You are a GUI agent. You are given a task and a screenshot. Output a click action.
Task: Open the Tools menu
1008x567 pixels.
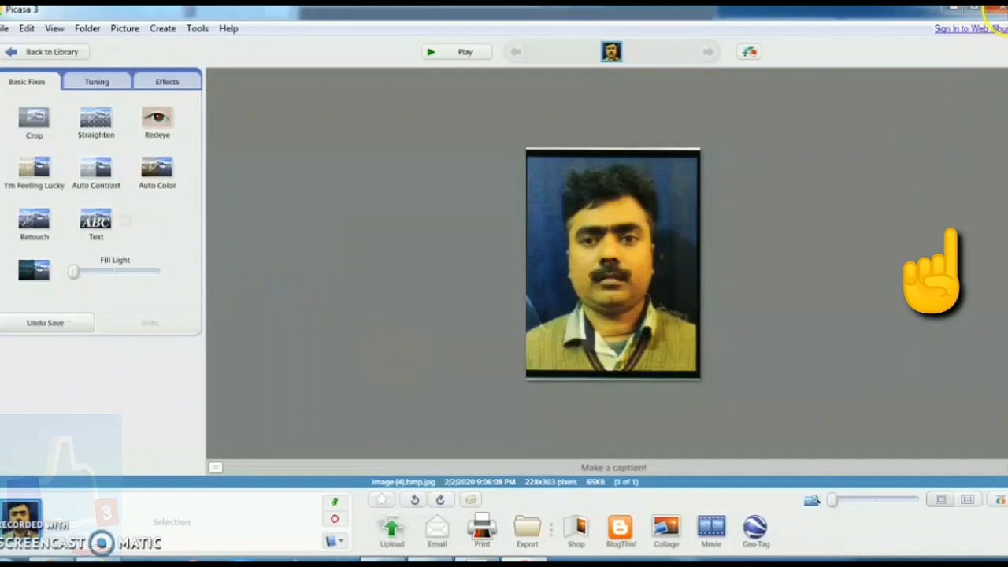[x=197, y=28]
